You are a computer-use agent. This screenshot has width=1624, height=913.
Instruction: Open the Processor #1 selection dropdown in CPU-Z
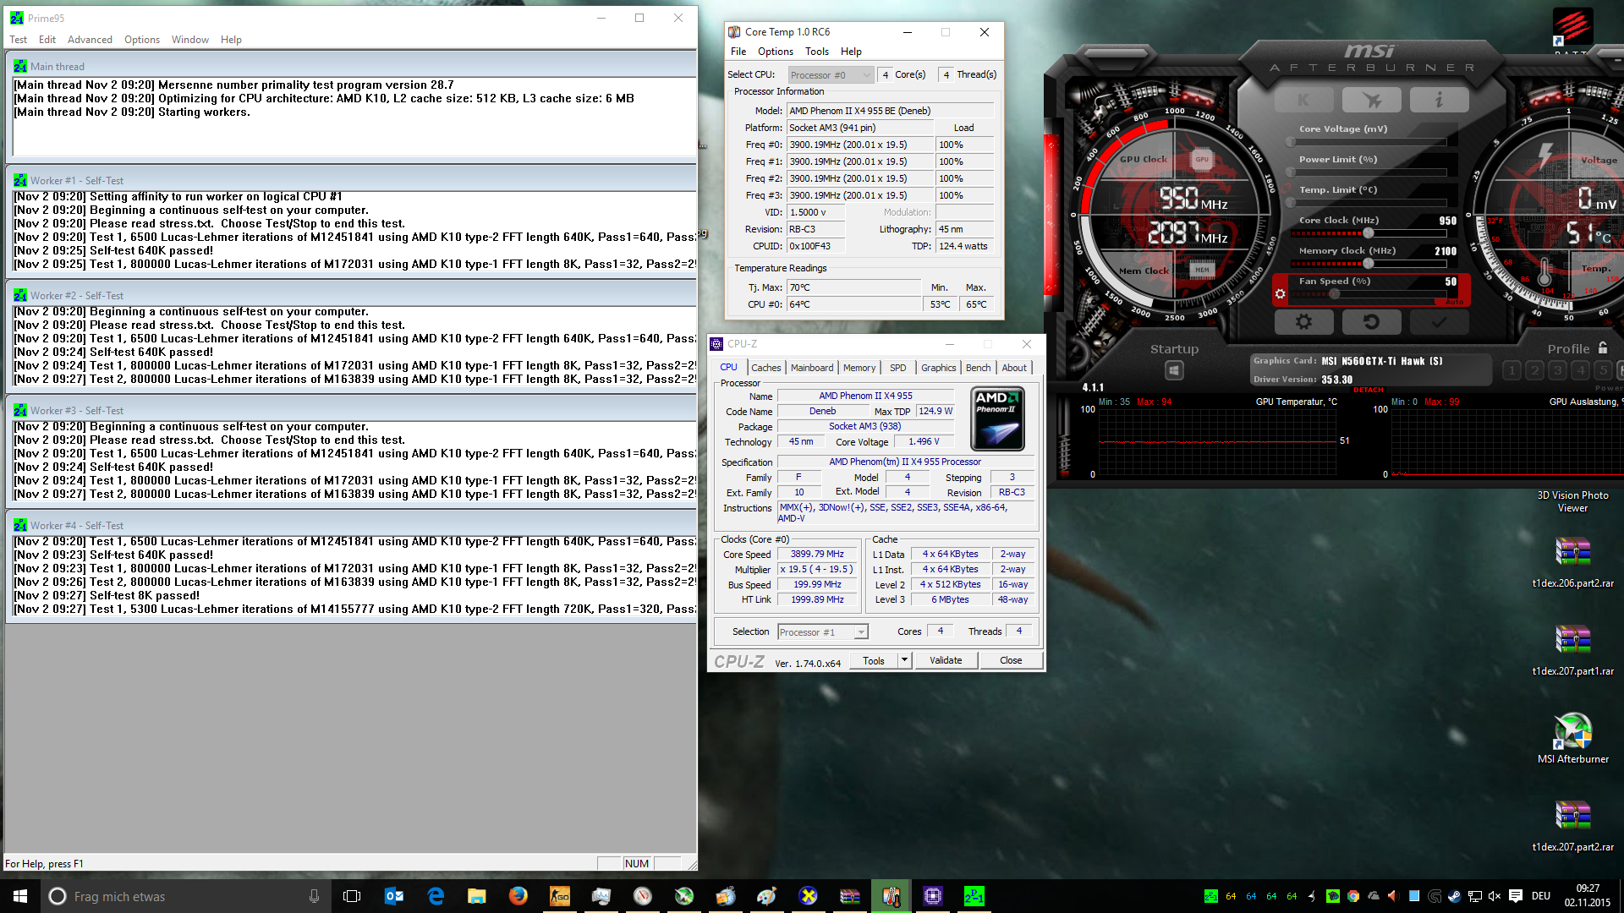point(822,631)
